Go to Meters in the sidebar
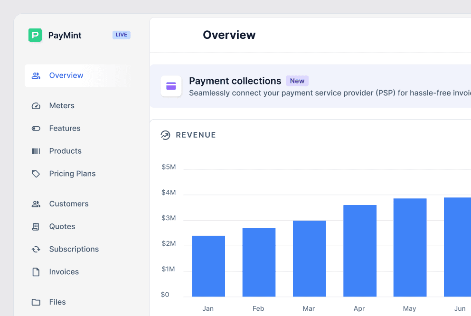The image size is (471, 316). tap(62, 106)
